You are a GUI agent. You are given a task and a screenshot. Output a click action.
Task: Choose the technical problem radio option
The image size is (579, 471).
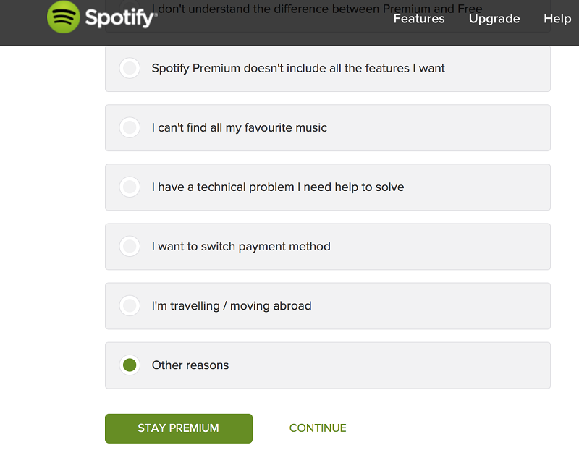coord(130,187)
